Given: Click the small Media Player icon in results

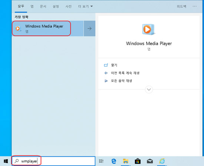Looking at the screenshot, I should 18,28.
